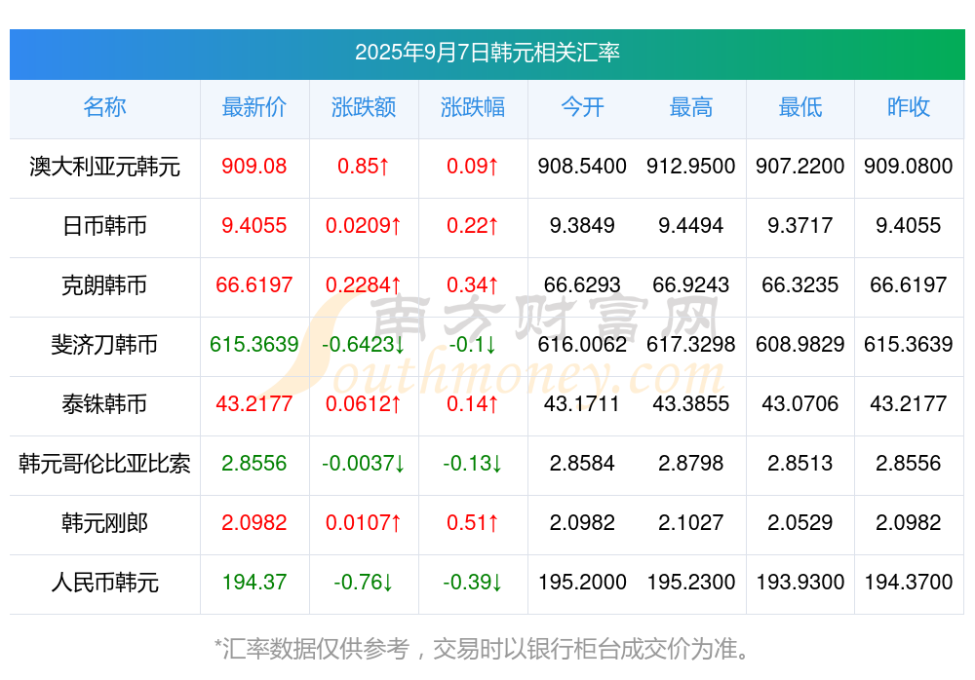Click lowest value 66.3235

pyautogui.click(x=800, y=284)
